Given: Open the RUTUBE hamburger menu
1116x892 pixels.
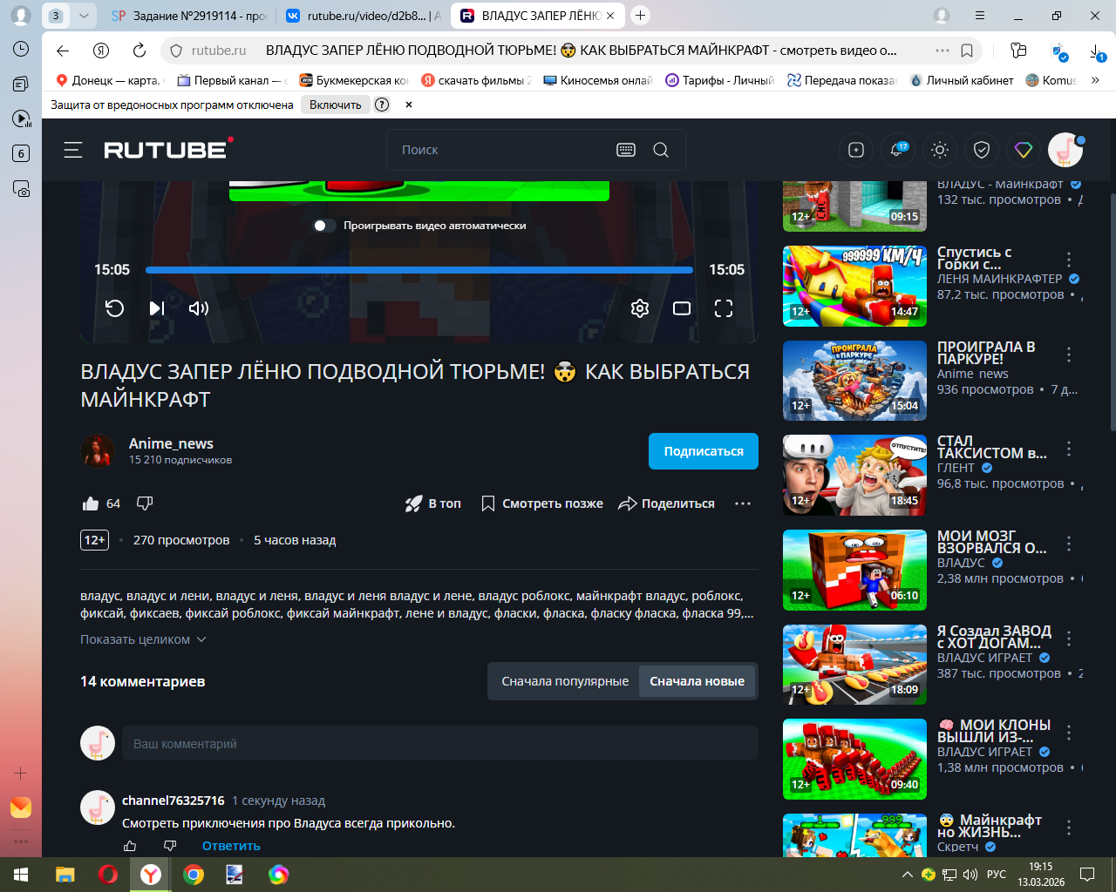Looking at the screenshot, I should 73,150.
